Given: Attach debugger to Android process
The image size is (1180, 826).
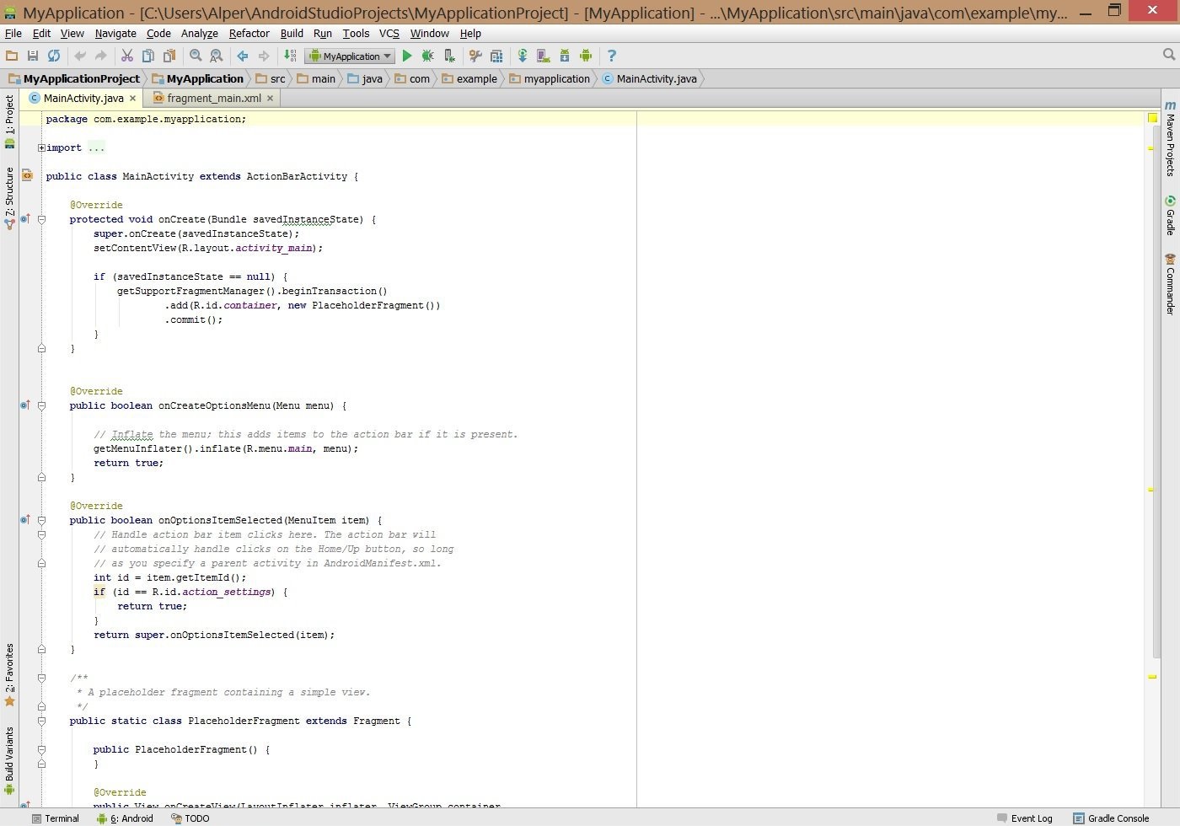Looking at the screenshot, I should coord(449,56).
